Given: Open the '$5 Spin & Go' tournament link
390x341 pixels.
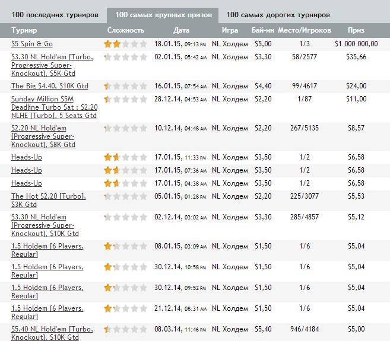Looking at the screenshot, I should tap(32, 44).
